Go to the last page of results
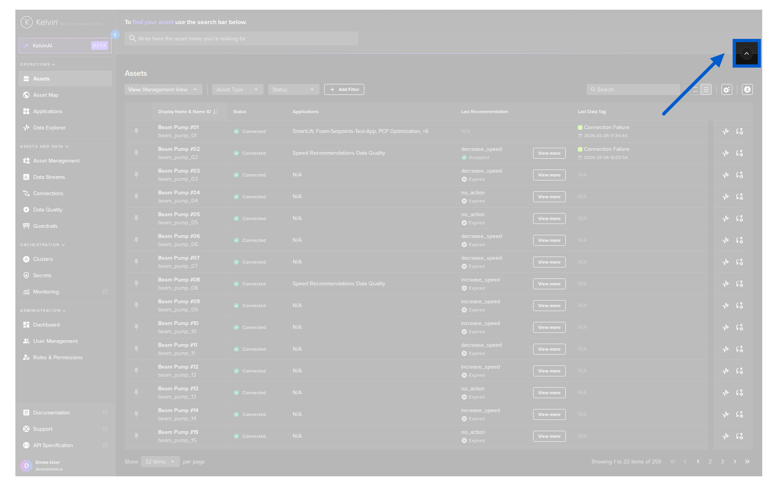The image size is (778, 486). pos(747,462)
